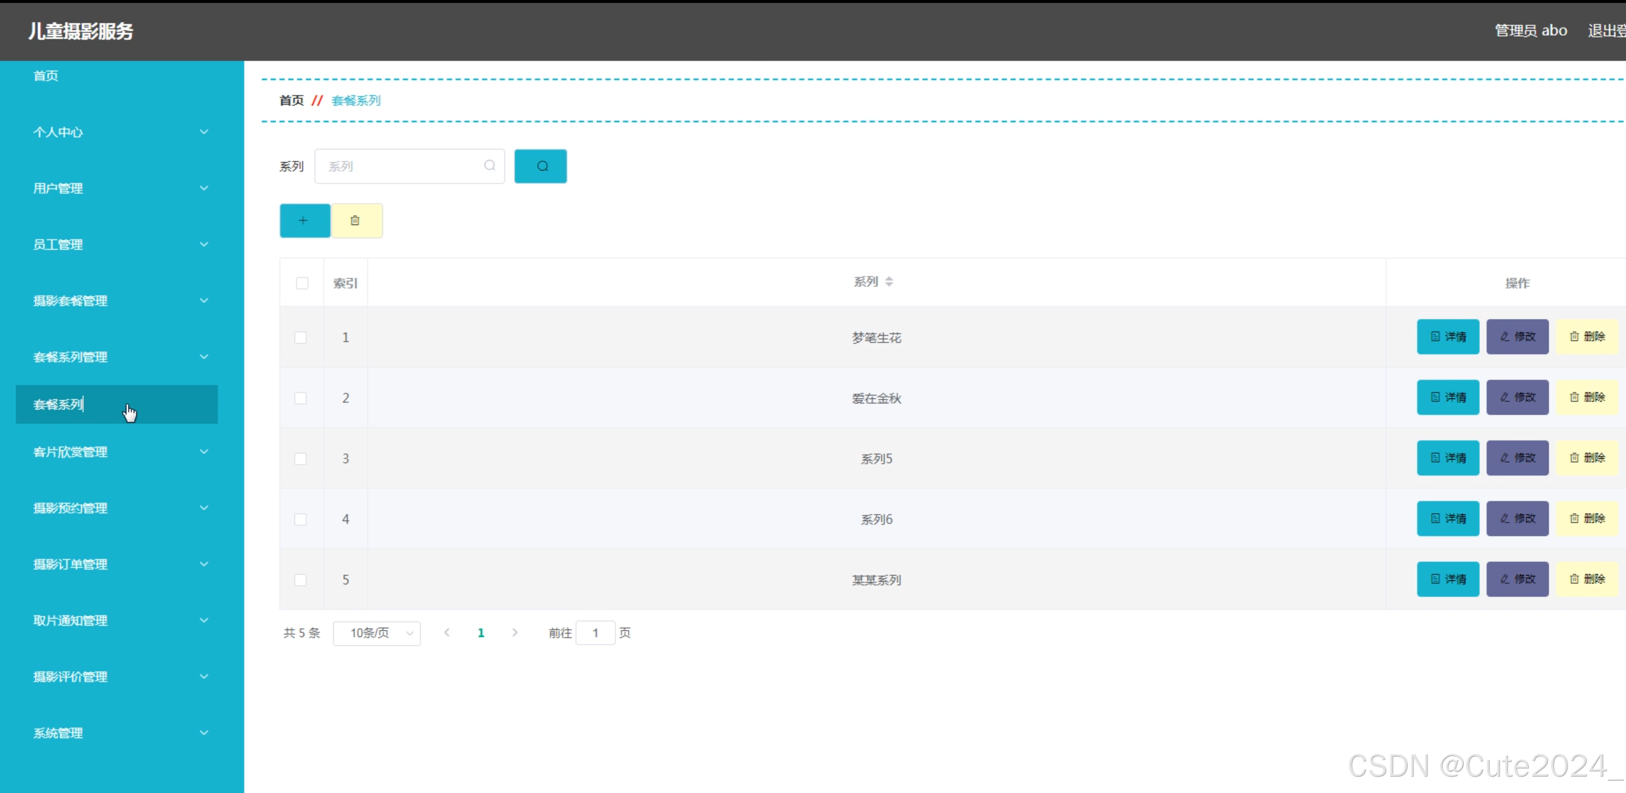Click the plus add-new button
The height and width of the screenshot is (793, 1626).
[304, 220]
